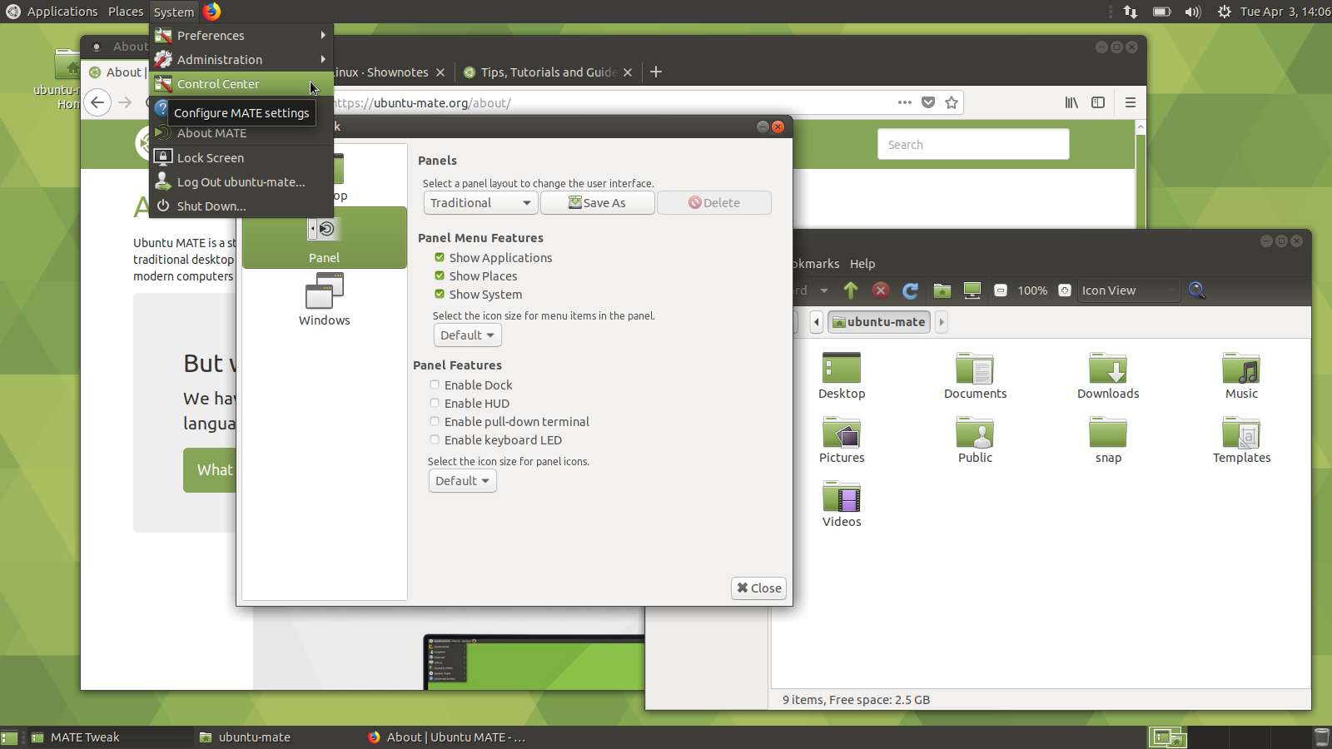Enable Dock checkbox

[x=435, y=384]
